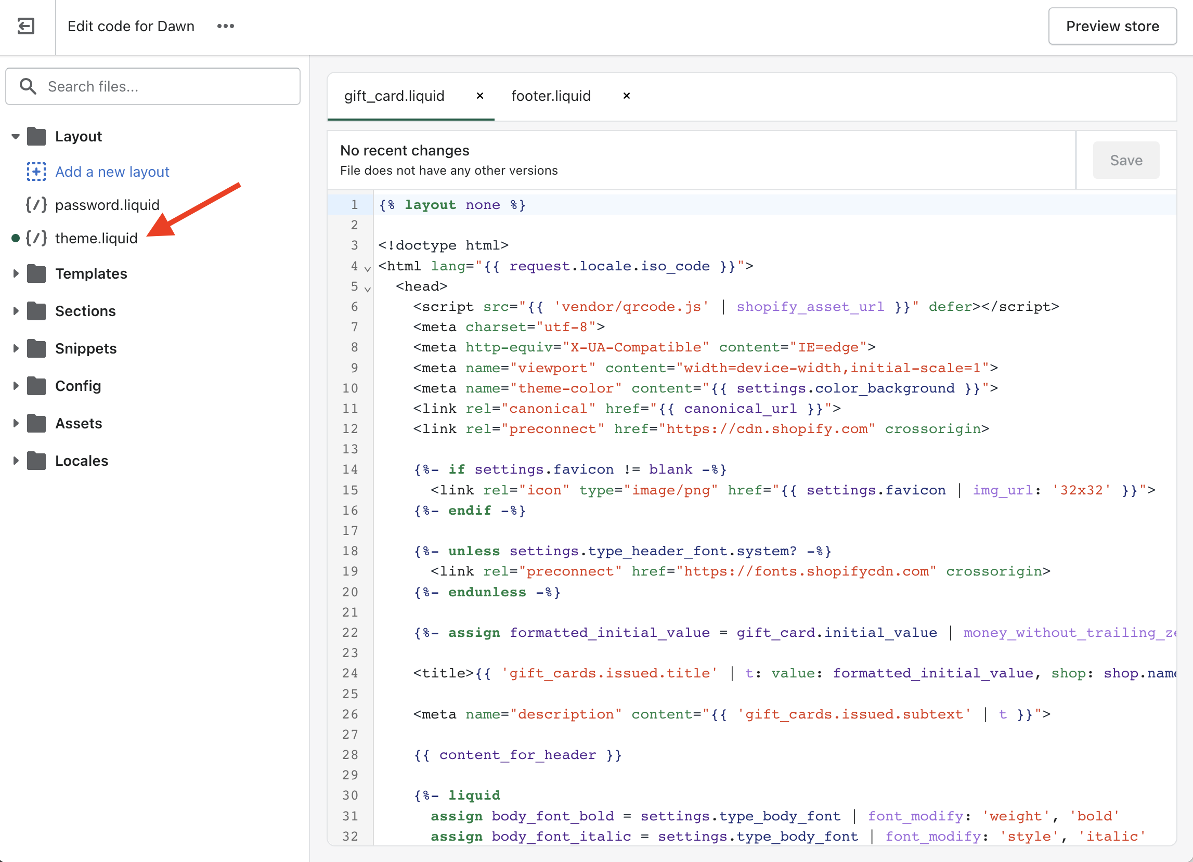Screen dimensions: 1193x862
Task: Click 'canonical_url' code on line 11
Action: coord(740,409)
